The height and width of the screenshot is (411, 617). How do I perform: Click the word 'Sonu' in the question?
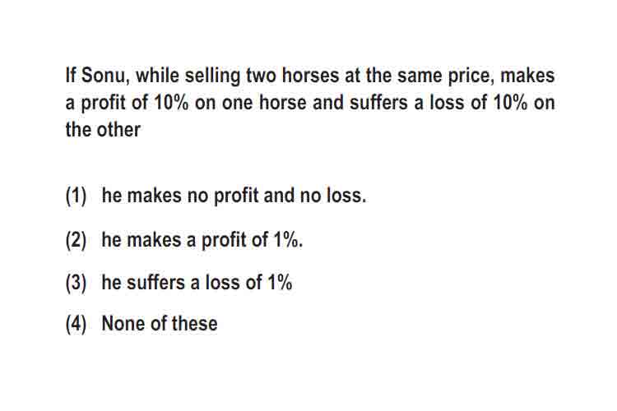[x=105, y=76]
